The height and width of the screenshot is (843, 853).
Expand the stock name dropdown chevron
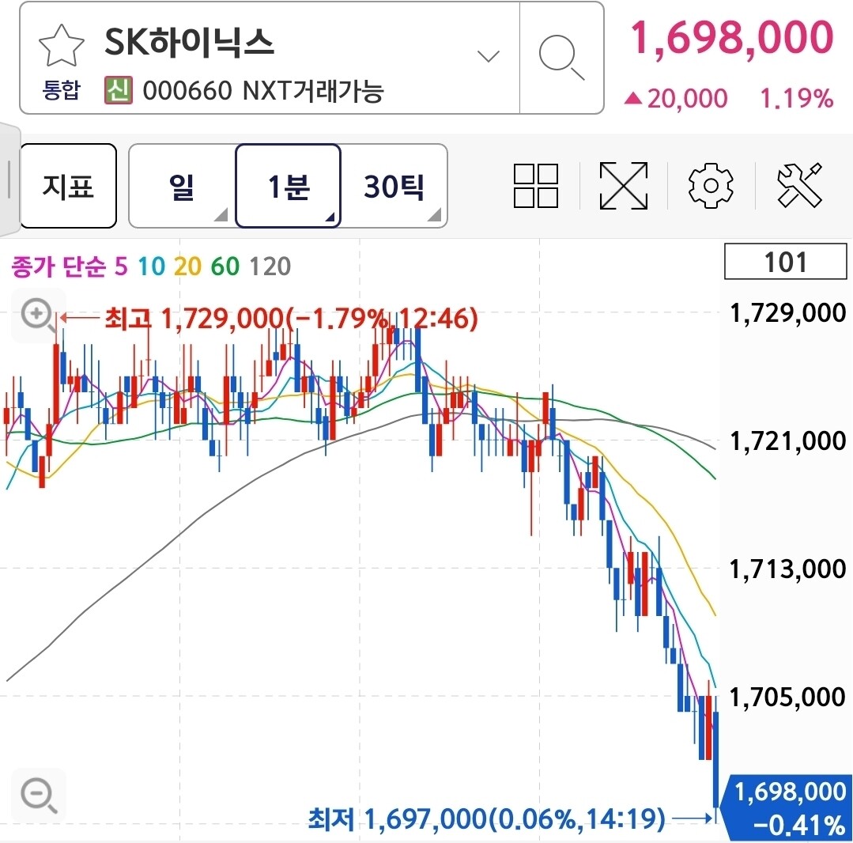(x=488, y=56)
